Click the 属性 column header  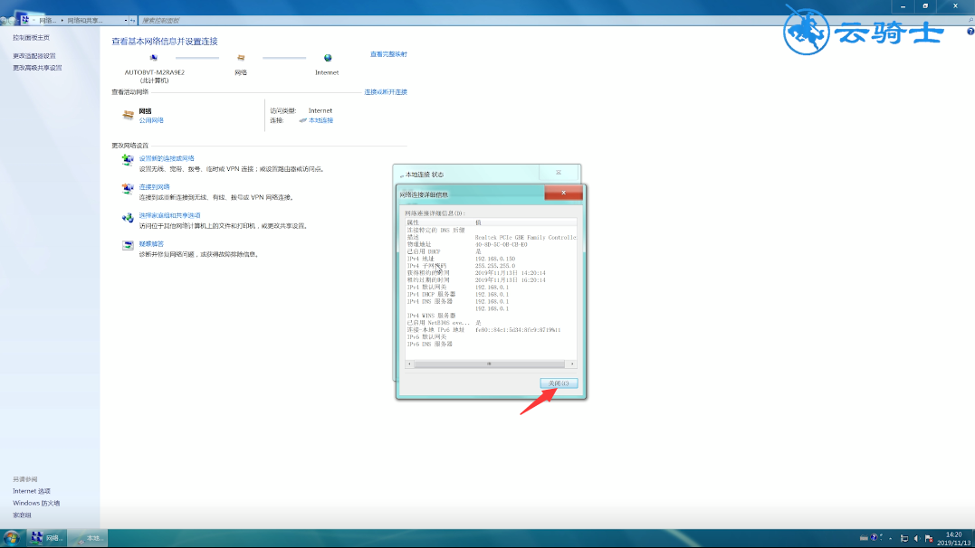click(x=439, y=222)
